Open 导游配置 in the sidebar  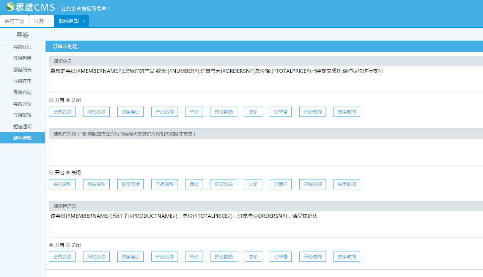22,115
